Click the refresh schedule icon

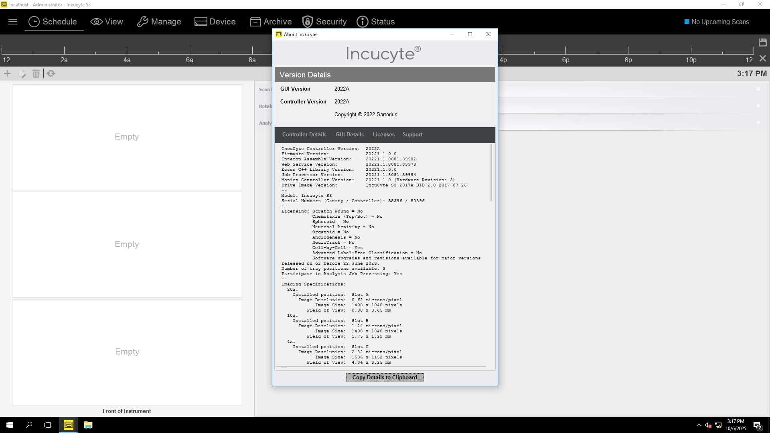click(51, 74)
